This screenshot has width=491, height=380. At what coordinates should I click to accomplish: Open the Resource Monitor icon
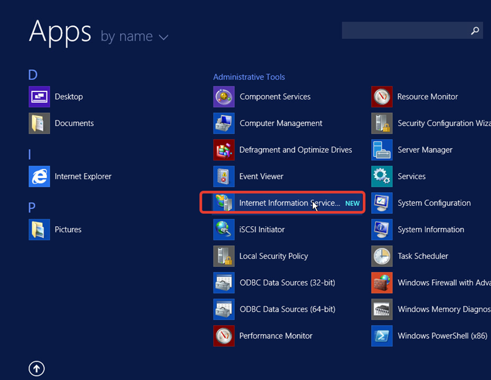(x=382, y=96)
